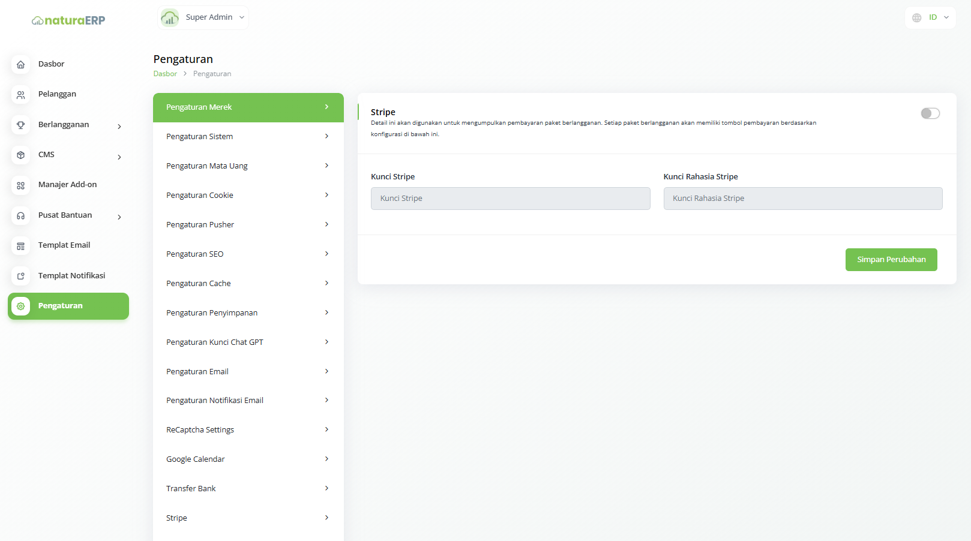The height and width of the screenshot is (541, 971).
Task: Click Simpan Perubahan button
Action: 891,260
